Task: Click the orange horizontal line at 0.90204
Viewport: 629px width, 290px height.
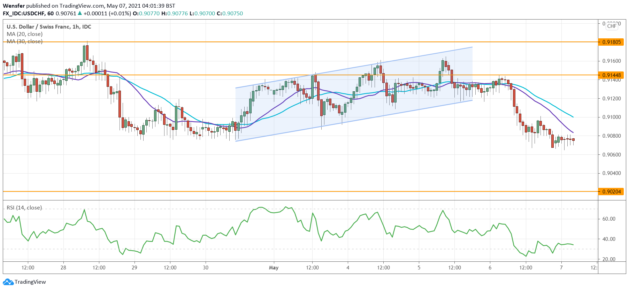Action: click(x=300, y=191)
